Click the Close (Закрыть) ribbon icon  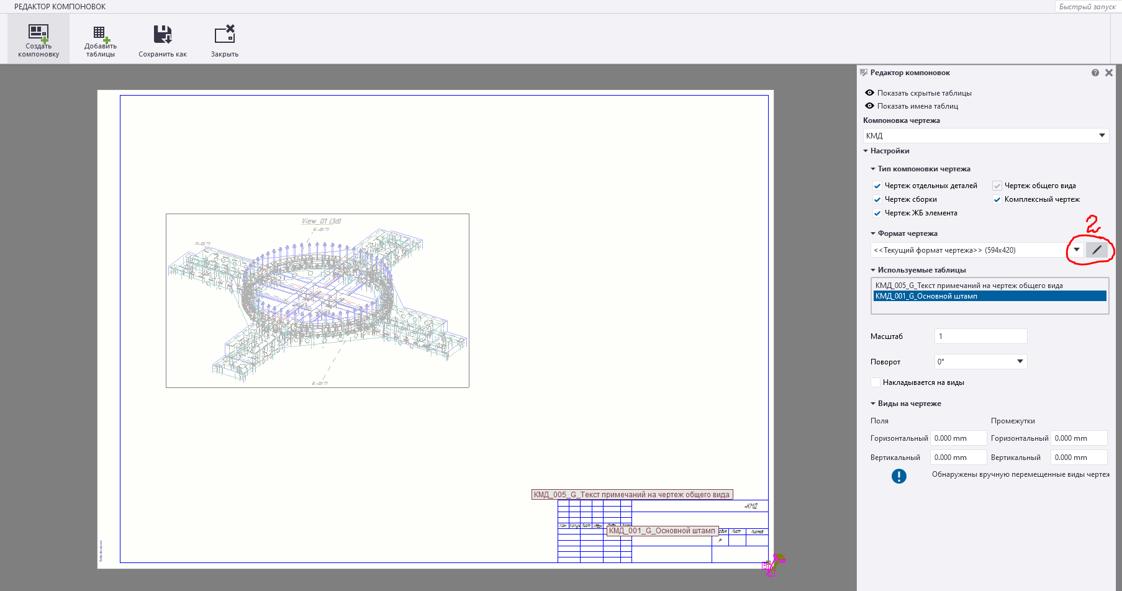pyautogui.click(x=225, y=35)
